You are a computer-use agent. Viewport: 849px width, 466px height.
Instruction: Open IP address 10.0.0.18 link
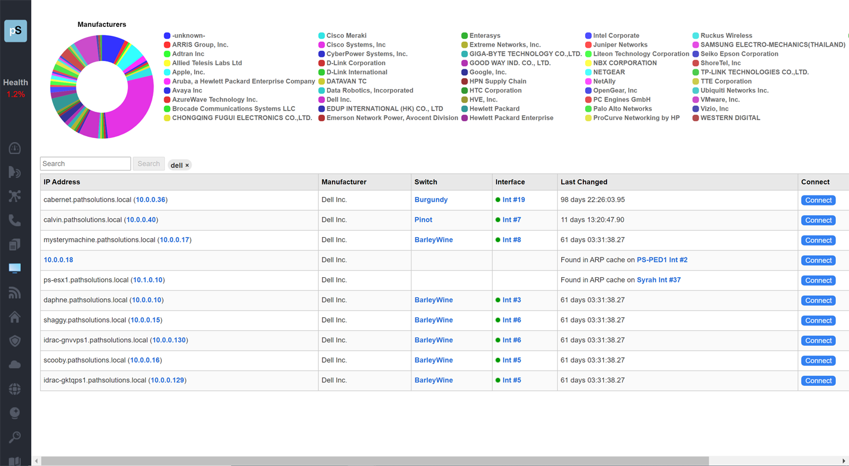tap(59, 260)
